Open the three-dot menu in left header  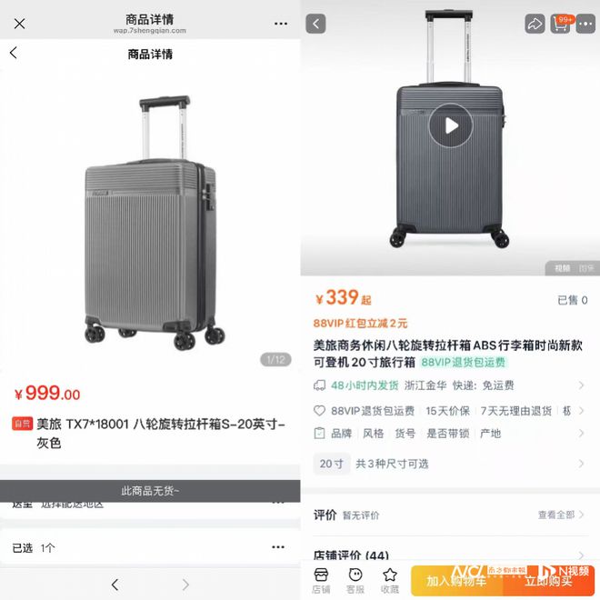pos(281,24)
